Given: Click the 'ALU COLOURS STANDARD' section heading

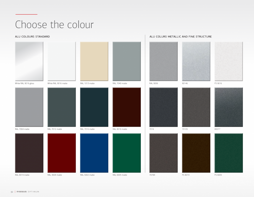Looking at the screenshot, I should (x=32, y=37).
